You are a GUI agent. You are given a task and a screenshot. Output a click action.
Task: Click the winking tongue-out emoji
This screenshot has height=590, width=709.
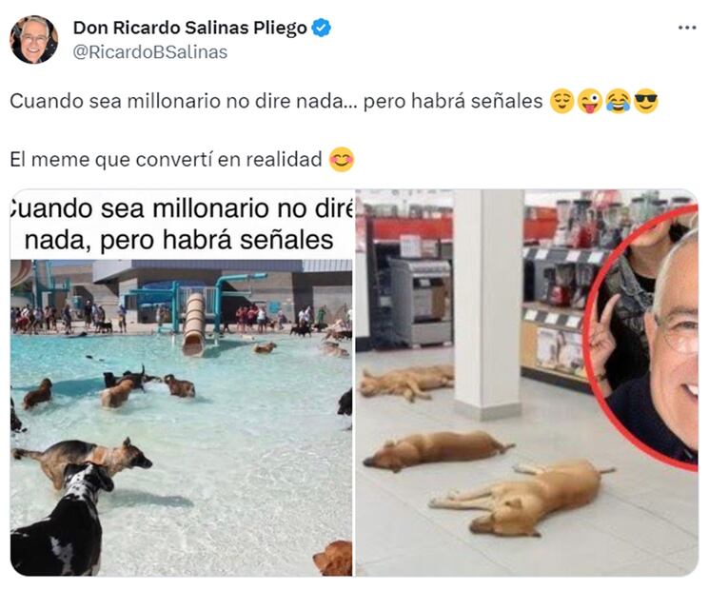tap(590, 101)
